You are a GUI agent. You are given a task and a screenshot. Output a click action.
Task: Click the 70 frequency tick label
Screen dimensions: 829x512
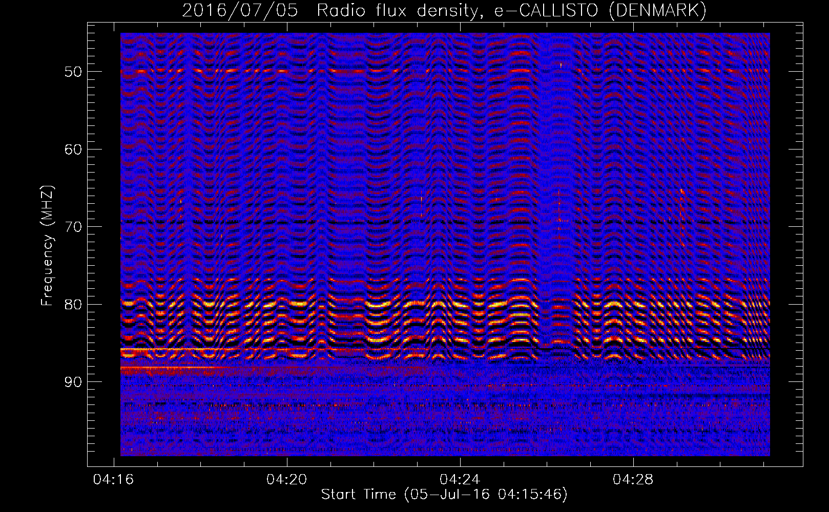pos(73,227)
